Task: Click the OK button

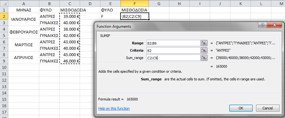Action: 241,108
